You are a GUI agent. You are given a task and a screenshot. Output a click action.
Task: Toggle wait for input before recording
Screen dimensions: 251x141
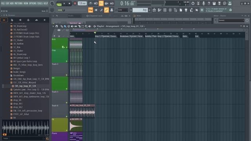point(96,4)
